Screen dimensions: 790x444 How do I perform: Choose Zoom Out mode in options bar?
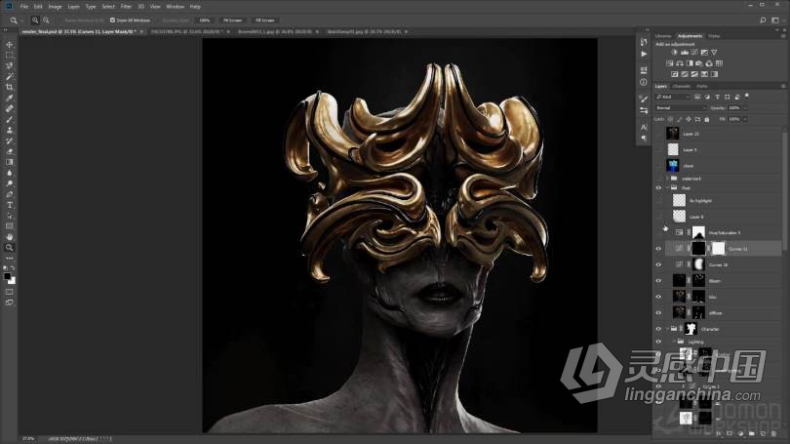click(x=46, y=20)
